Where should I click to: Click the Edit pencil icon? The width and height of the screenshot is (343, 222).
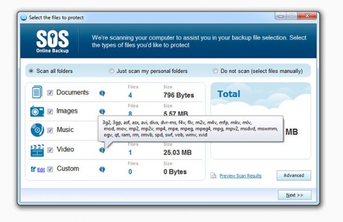[33, 169]
